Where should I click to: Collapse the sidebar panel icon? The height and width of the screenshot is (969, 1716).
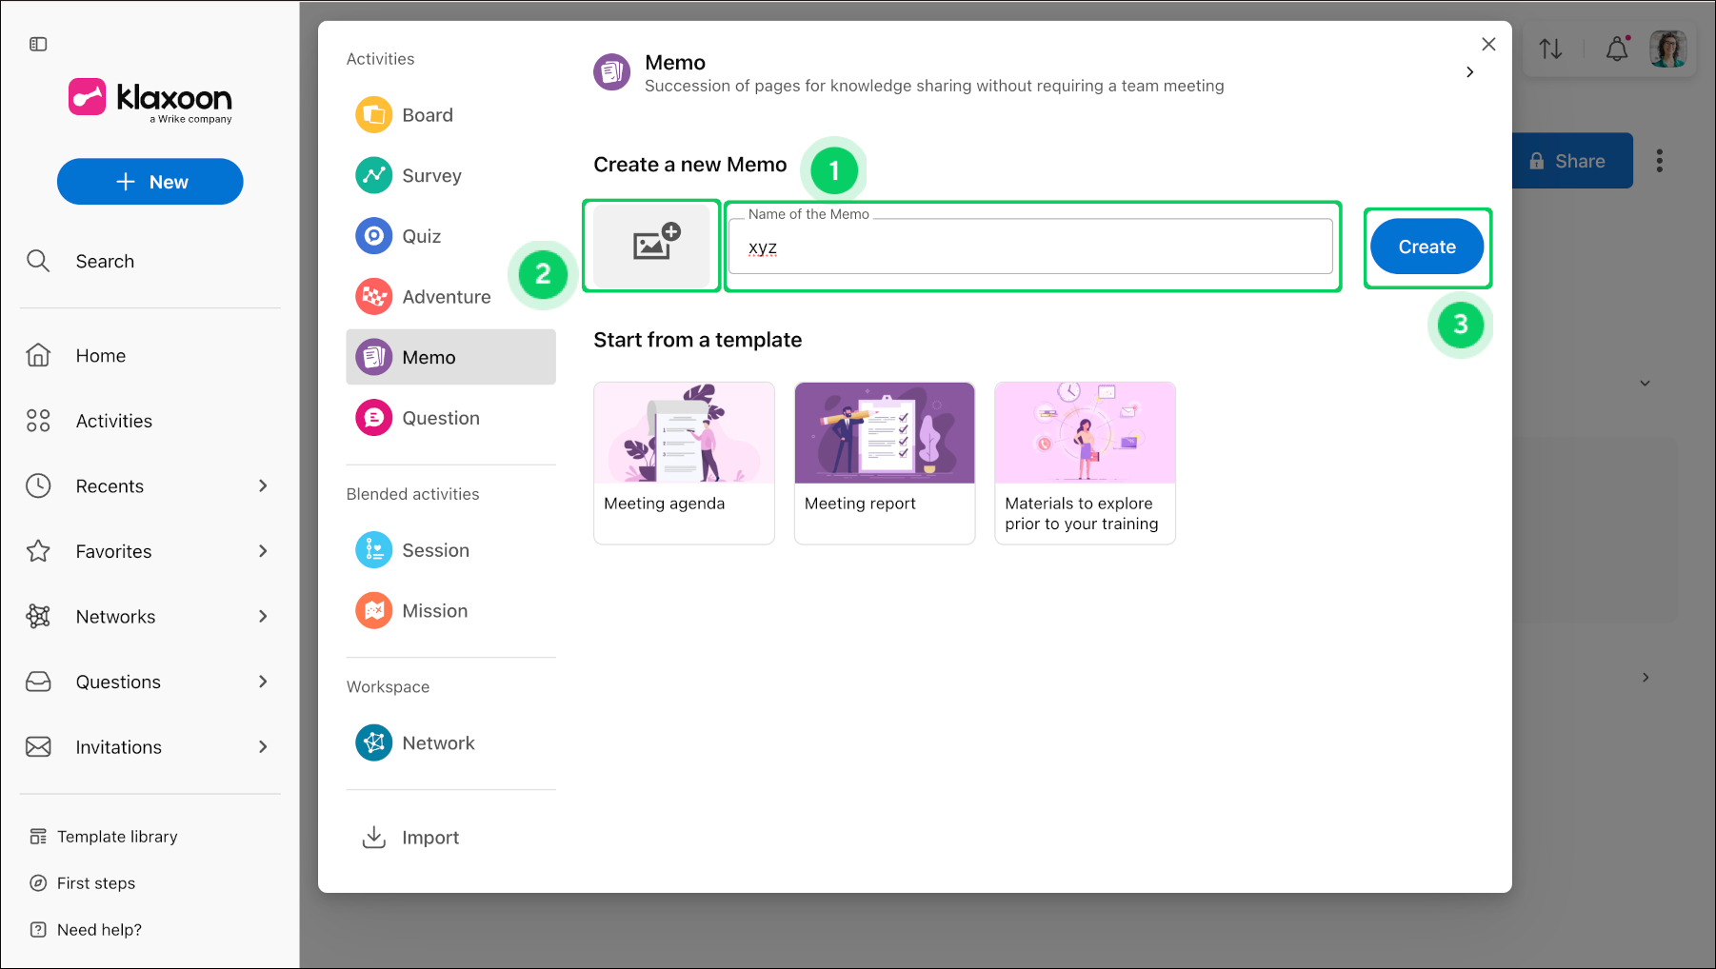[38, 44]
